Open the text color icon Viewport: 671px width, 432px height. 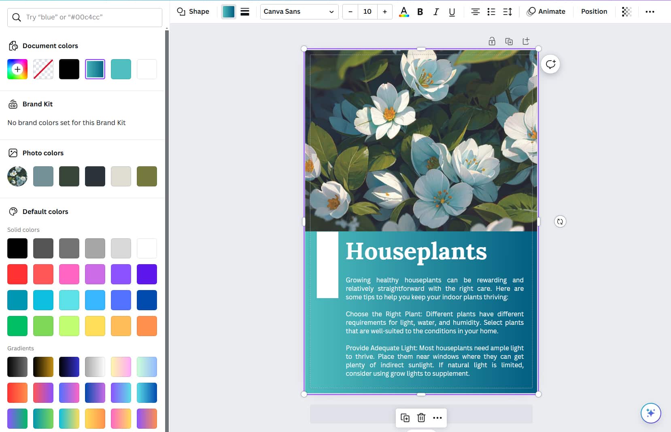(403, 12)
